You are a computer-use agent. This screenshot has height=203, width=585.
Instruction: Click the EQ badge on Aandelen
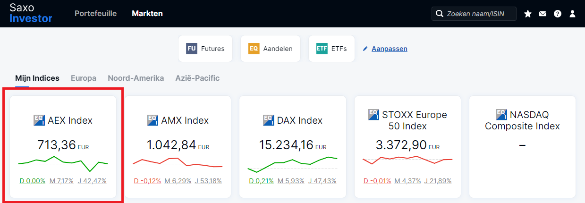(254, 49)
